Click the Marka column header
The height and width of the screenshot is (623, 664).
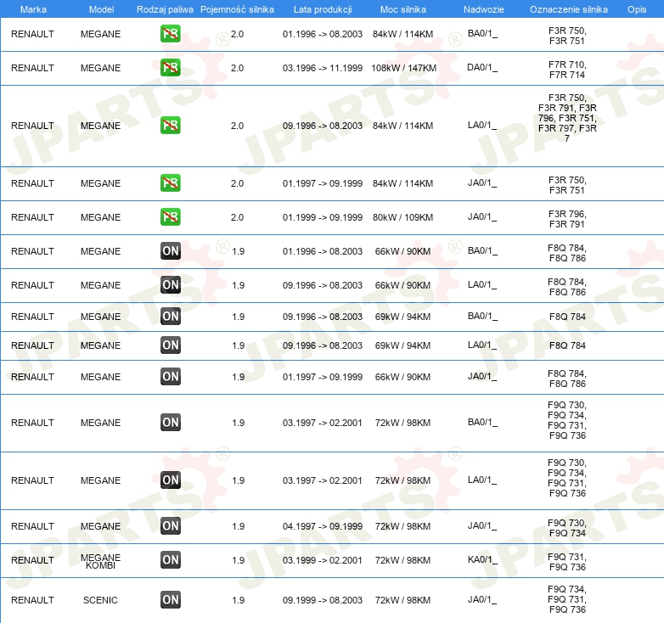pyautogui.click(x=33, y=9)
